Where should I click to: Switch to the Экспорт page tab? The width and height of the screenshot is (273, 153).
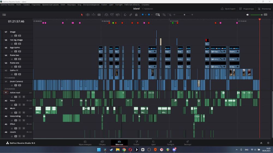point(188,143)
